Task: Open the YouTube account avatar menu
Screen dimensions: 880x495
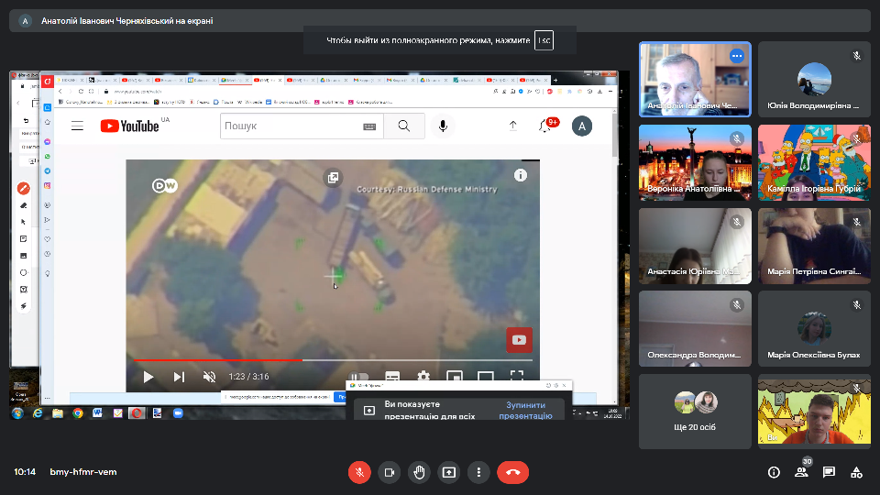Action: pyautogui.click(x=582, y=126)
